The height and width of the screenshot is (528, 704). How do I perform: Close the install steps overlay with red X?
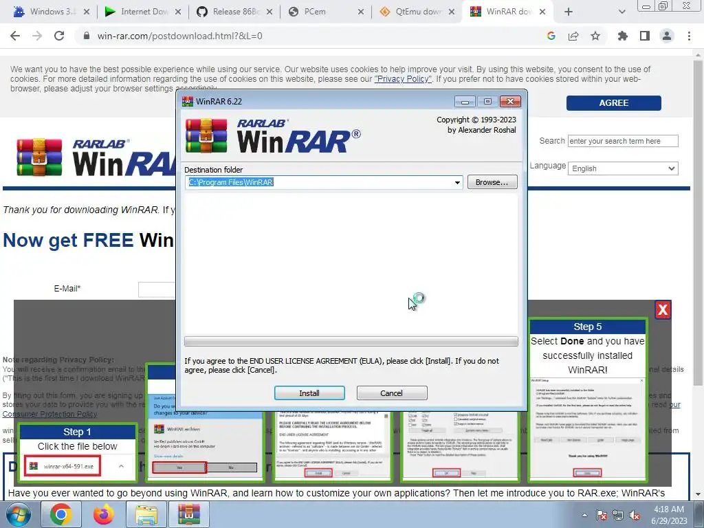(663, 309)
